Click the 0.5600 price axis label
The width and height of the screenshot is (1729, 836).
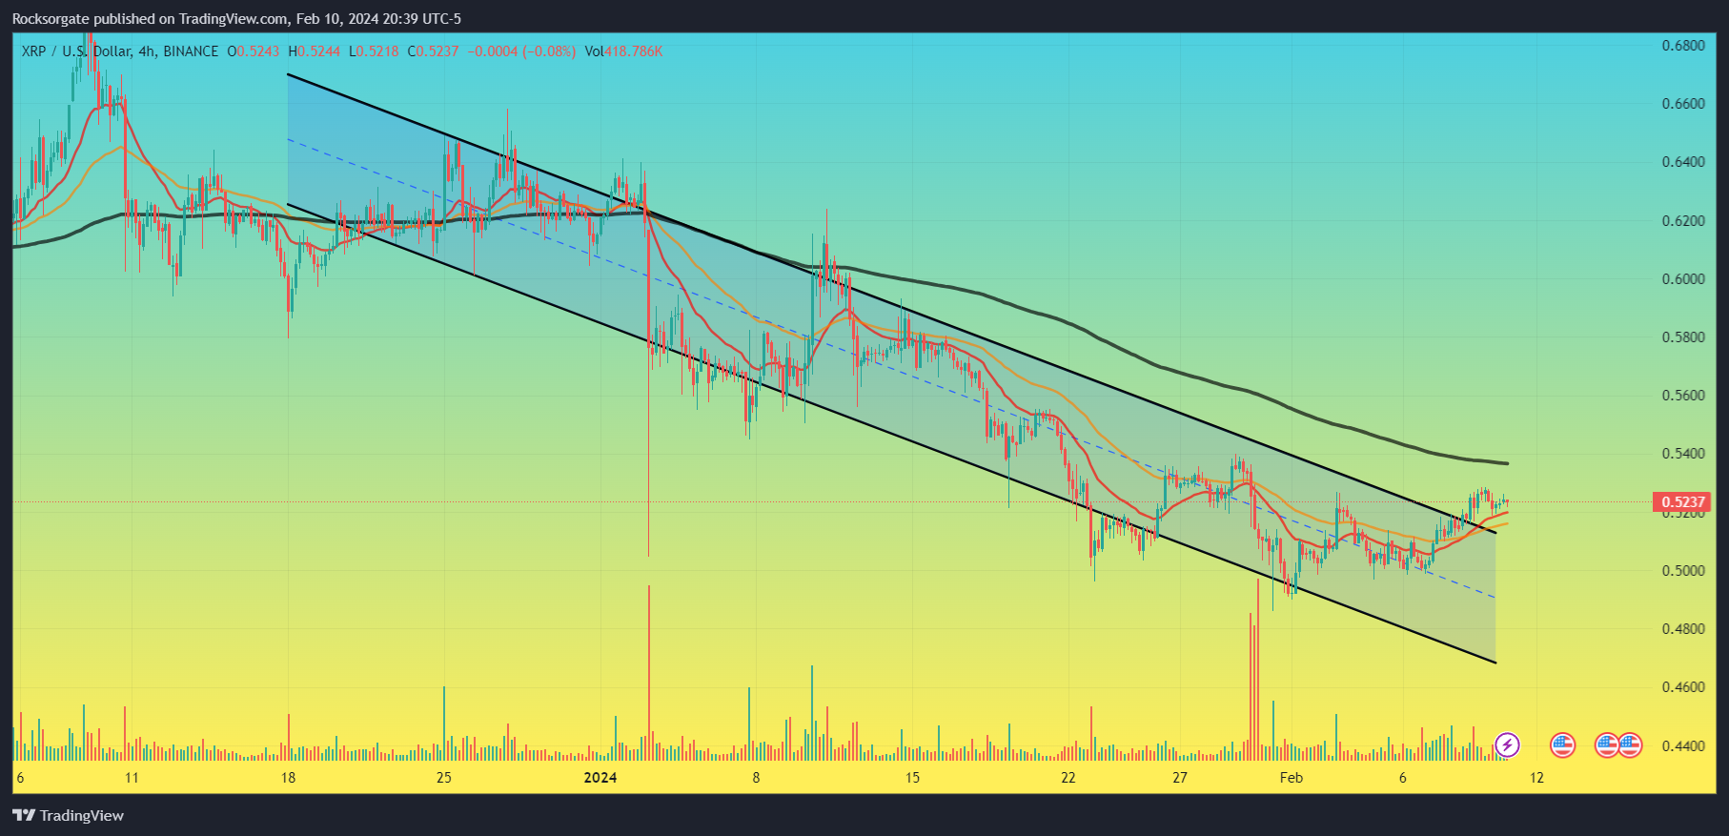(x=1683, y=396)
